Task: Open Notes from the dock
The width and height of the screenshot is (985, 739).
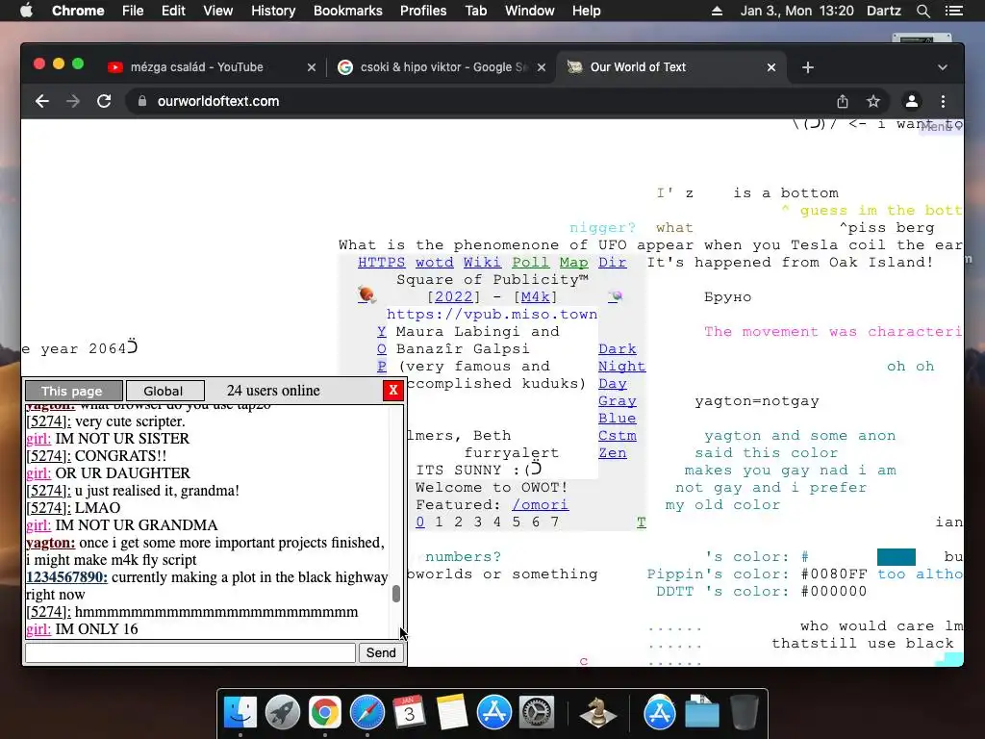Action: tap(452, 713)
